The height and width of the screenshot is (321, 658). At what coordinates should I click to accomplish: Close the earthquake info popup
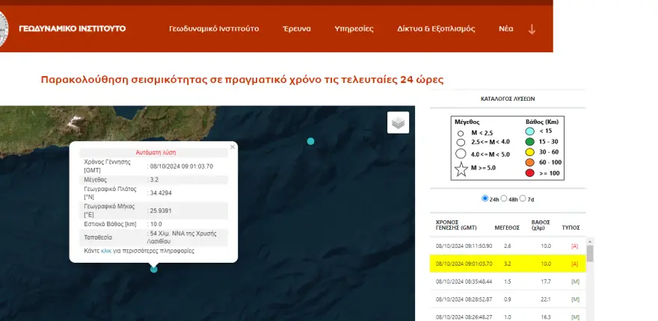pos(233,147)
